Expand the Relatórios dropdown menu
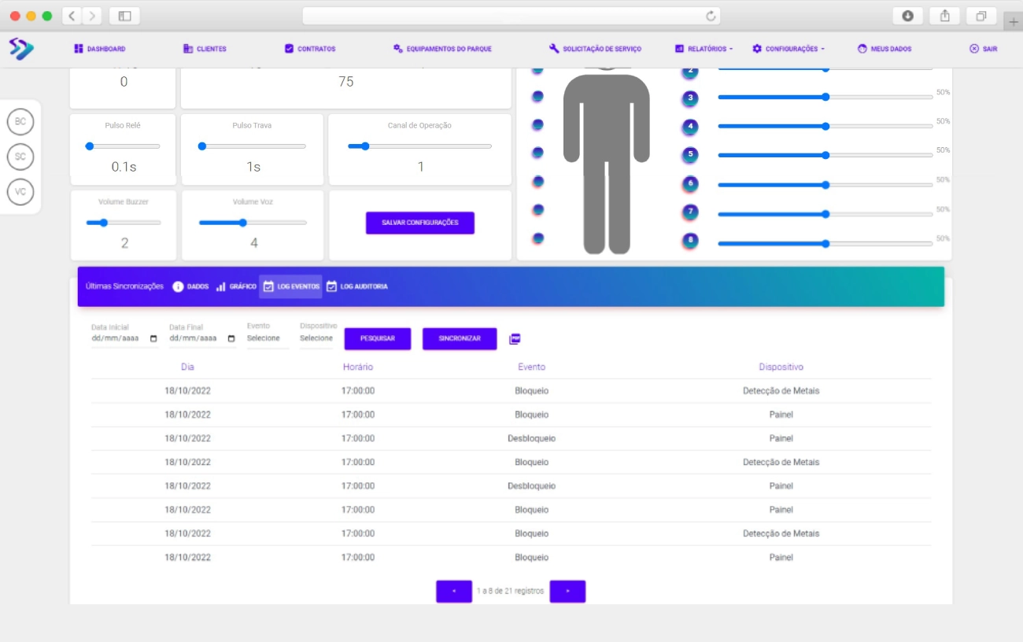Viewport: 1023px width, 642px height. coord(704,49)
